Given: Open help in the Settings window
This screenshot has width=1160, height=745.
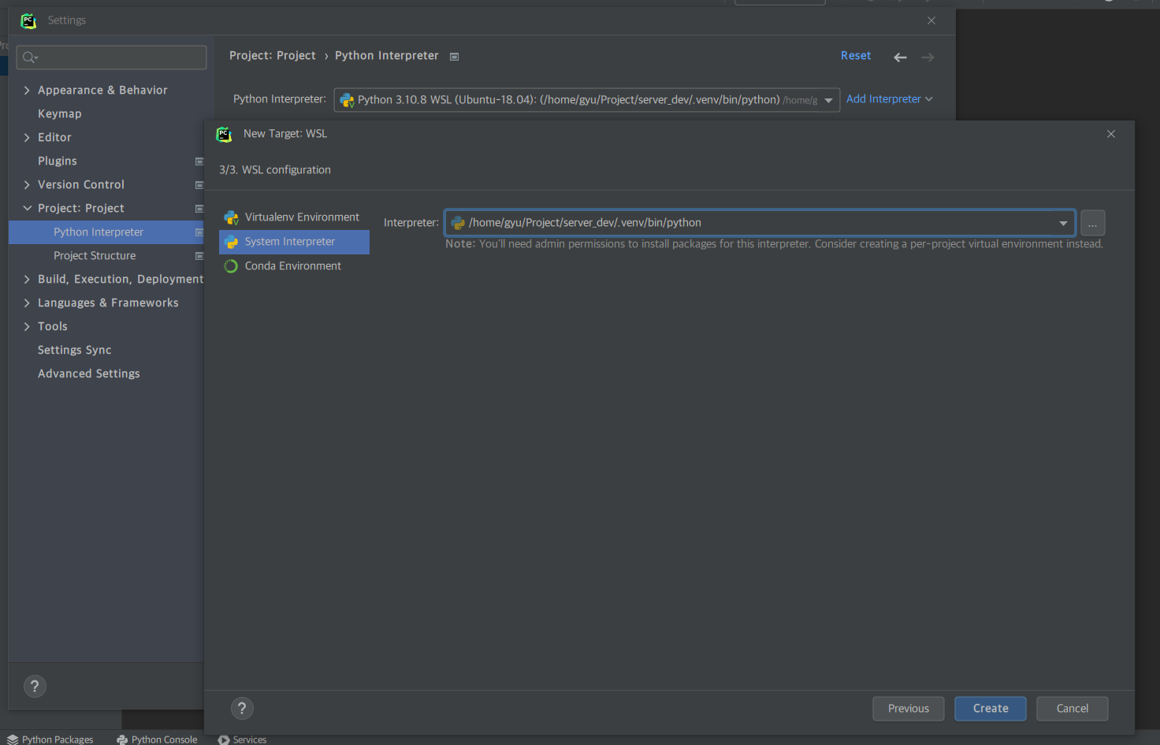Looking at the screenshot, I should click(x=35, y=687).
